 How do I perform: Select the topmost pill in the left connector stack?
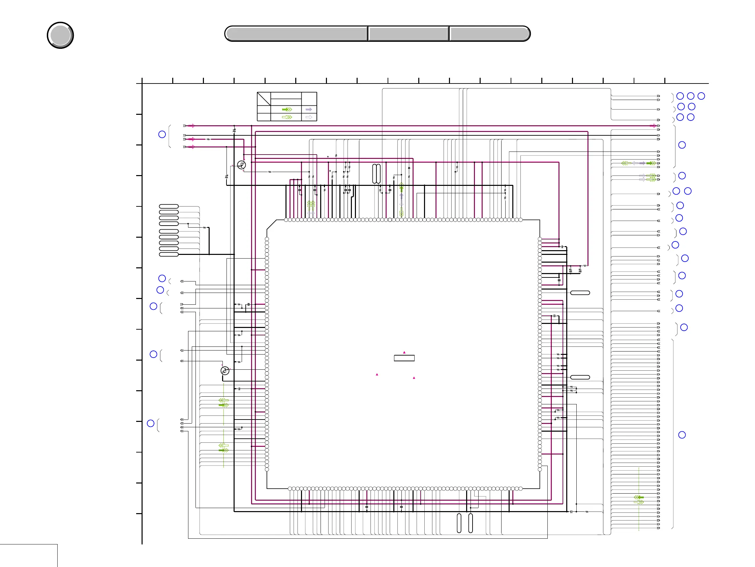click(169, 206)
